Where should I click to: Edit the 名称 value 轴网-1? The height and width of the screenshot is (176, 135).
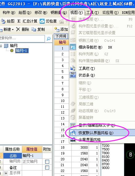32,156
